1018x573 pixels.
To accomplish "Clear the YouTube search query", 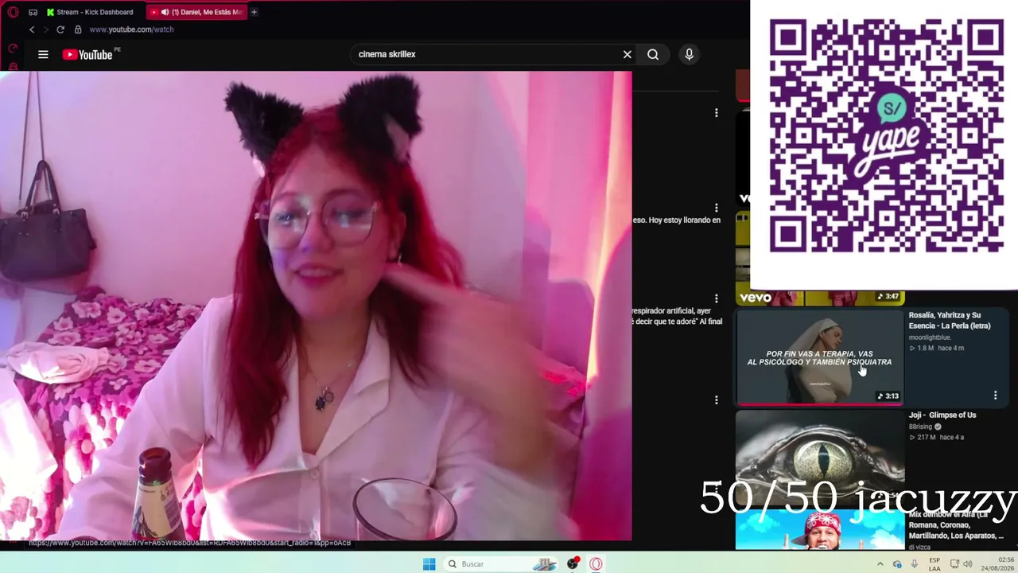I will pyautogui.click(x=628, y=54).
